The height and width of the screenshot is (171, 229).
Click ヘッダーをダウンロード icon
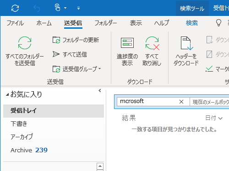pos(186,43)
